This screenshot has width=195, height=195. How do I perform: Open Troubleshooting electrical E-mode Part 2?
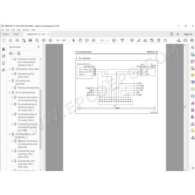point(27,117)
